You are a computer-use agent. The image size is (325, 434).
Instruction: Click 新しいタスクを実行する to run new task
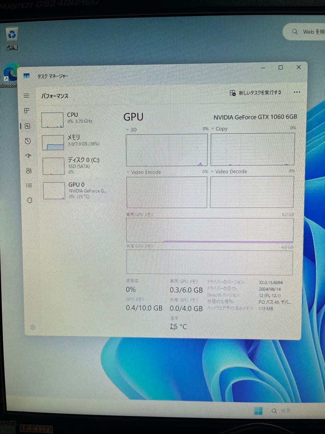point(257,92)
